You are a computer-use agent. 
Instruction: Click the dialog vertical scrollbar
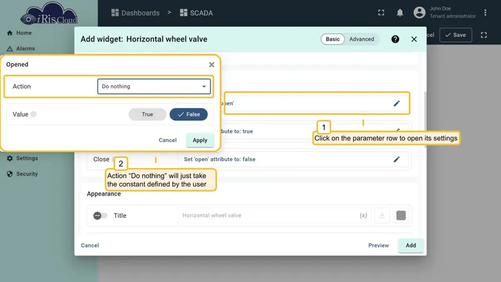(x=425, y=120)
